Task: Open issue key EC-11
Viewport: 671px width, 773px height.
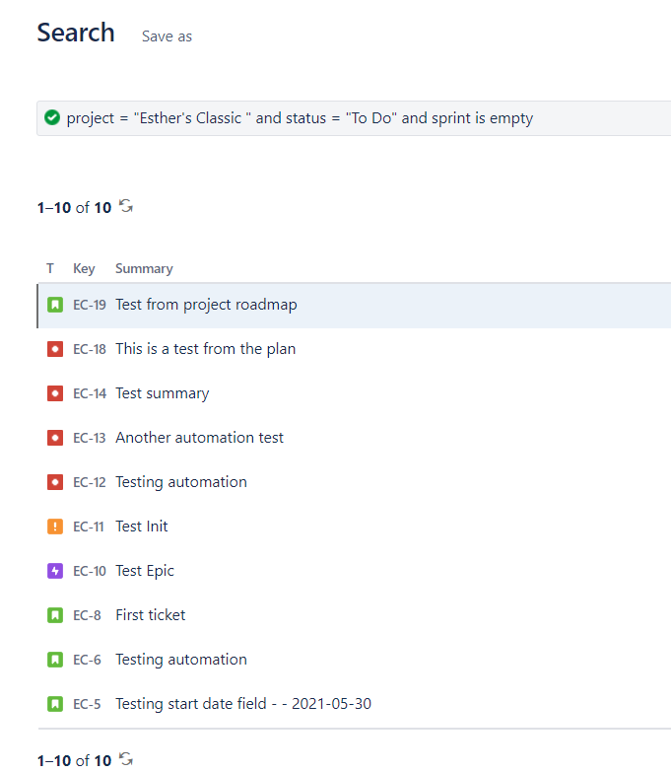Action: (x=89, y=527)
